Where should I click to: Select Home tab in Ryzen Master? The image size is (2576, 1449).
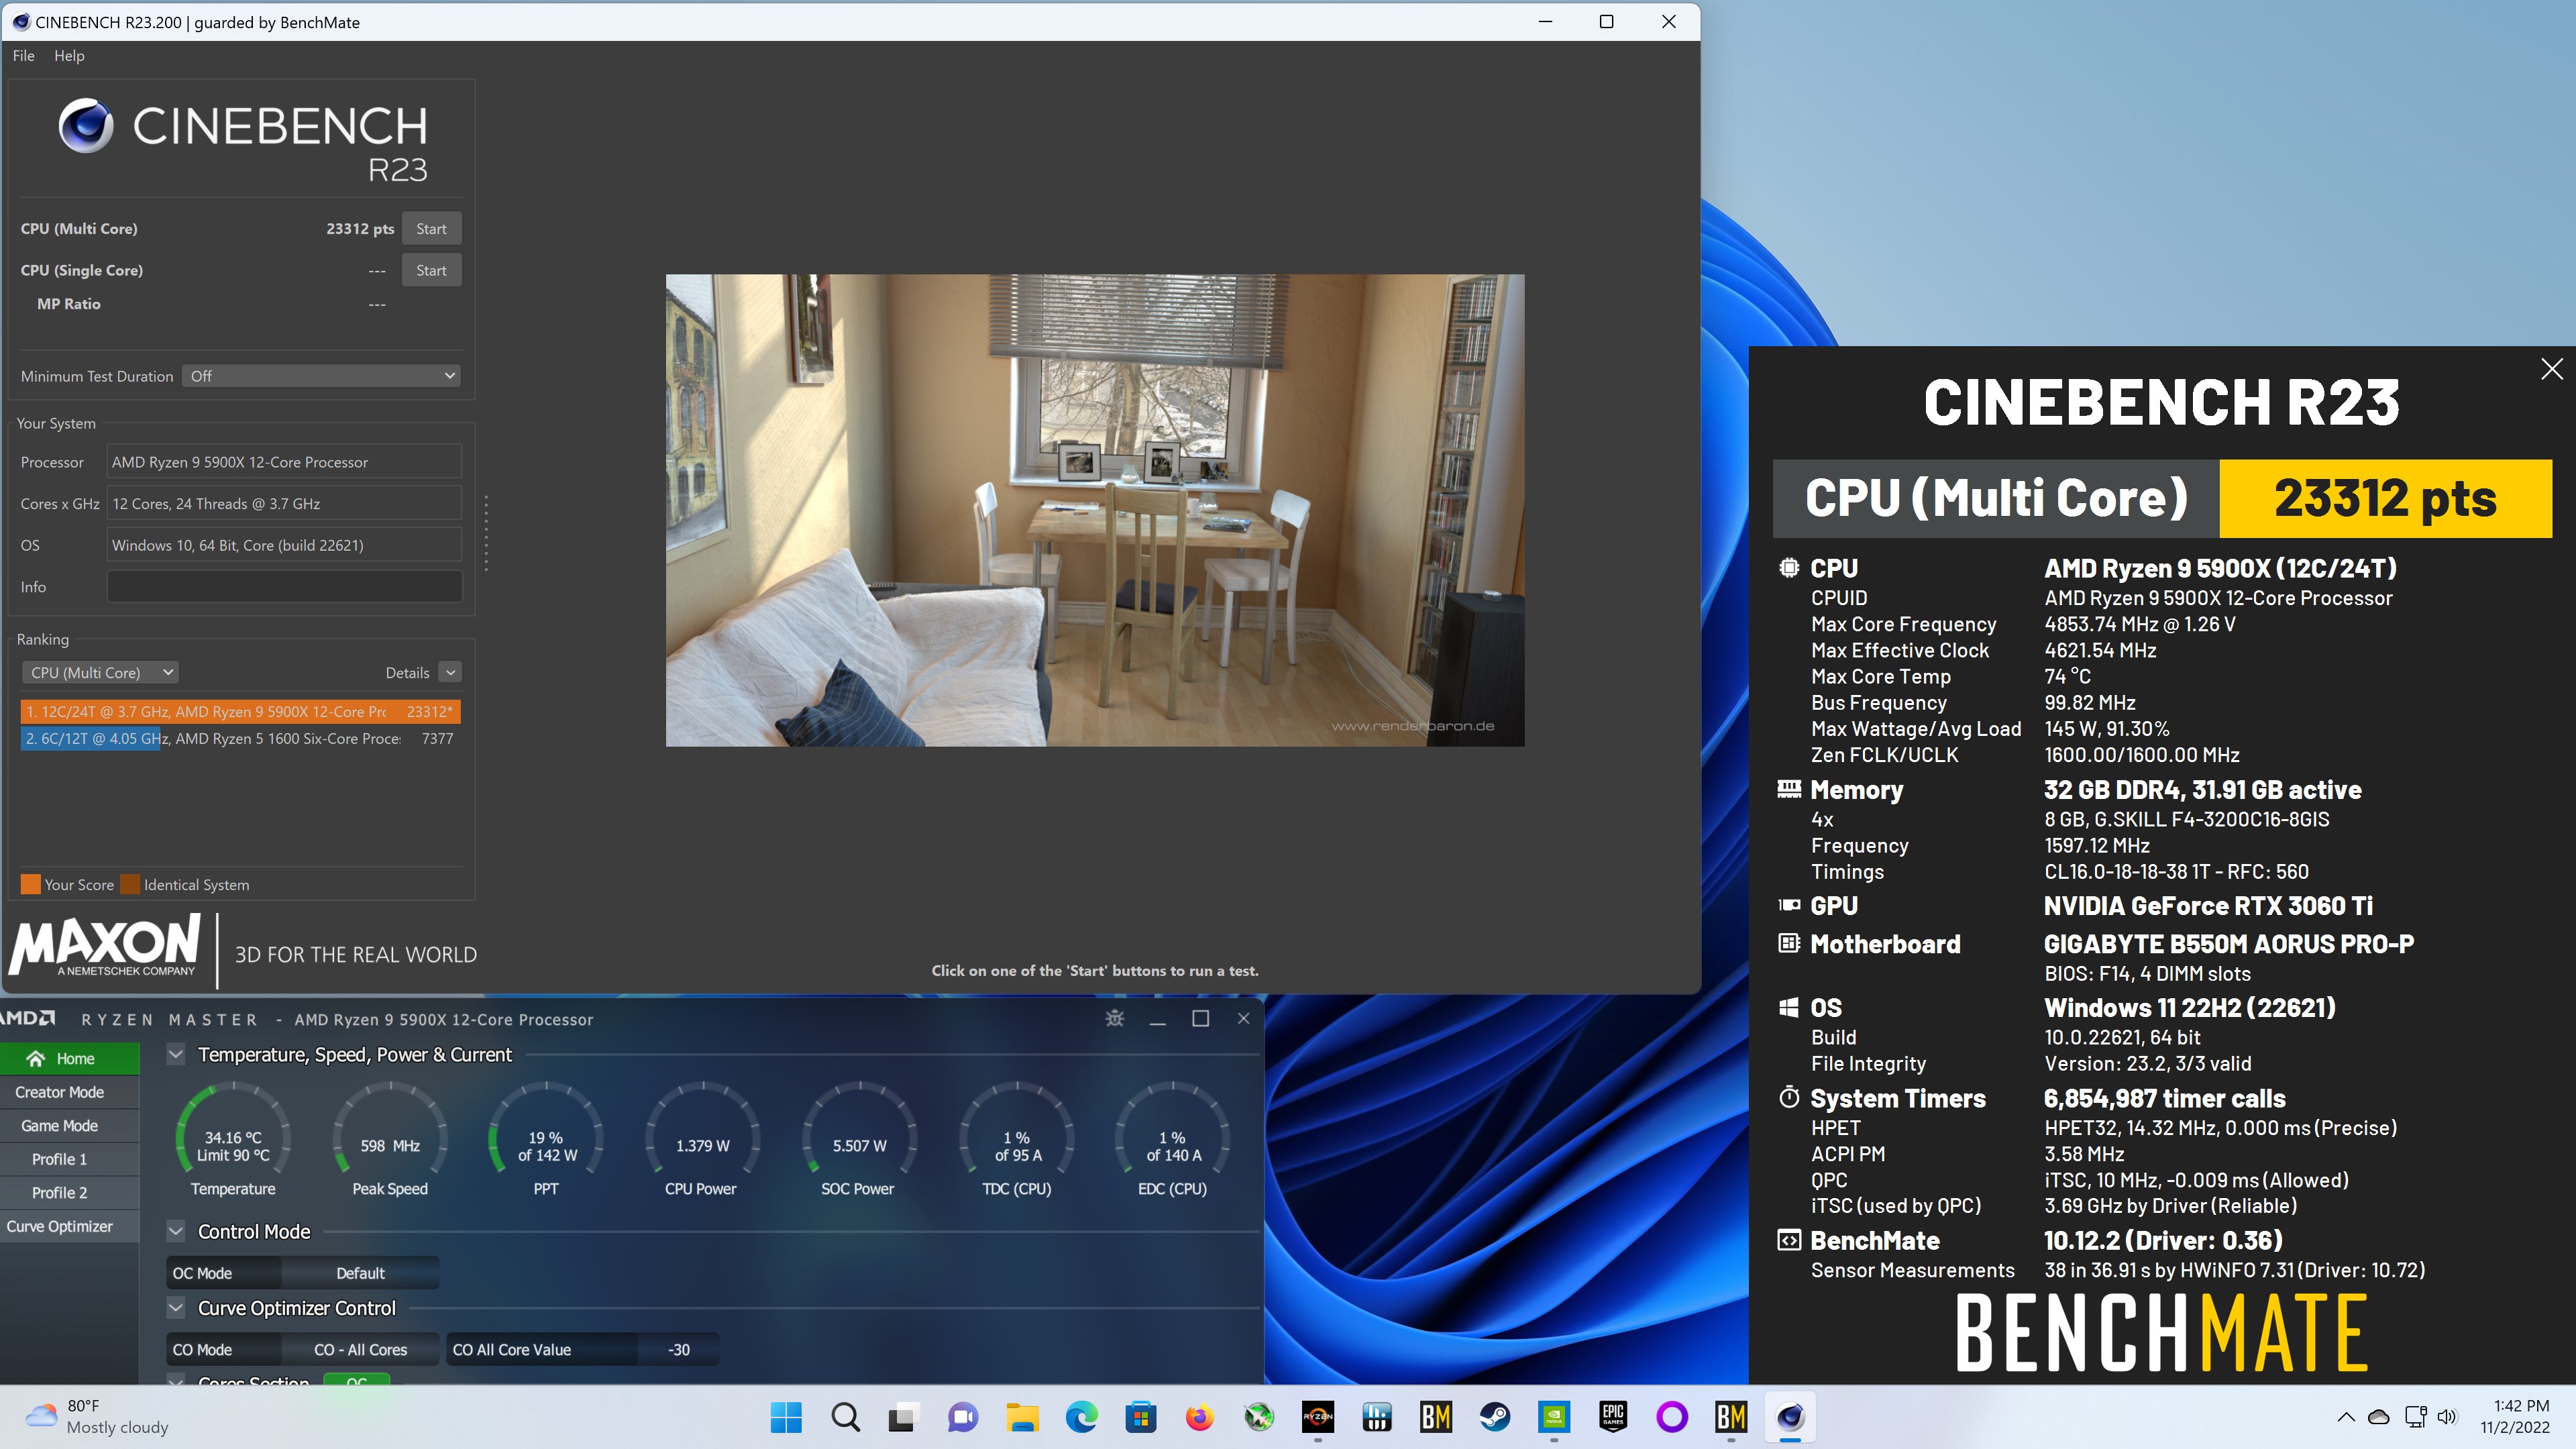point(69,1059)
